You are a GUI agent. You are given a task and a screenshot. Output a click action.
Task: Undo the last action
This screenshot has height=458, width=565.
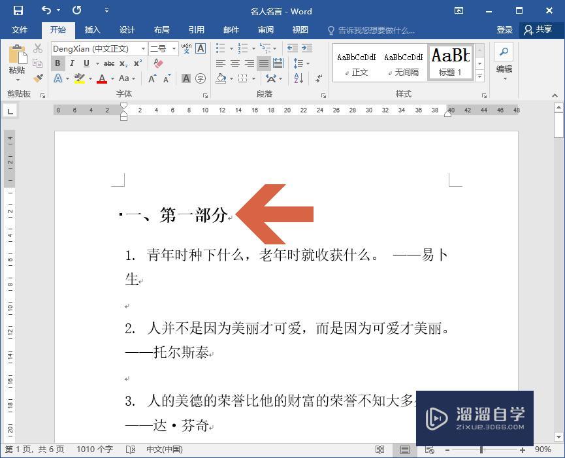coord(46,10)
